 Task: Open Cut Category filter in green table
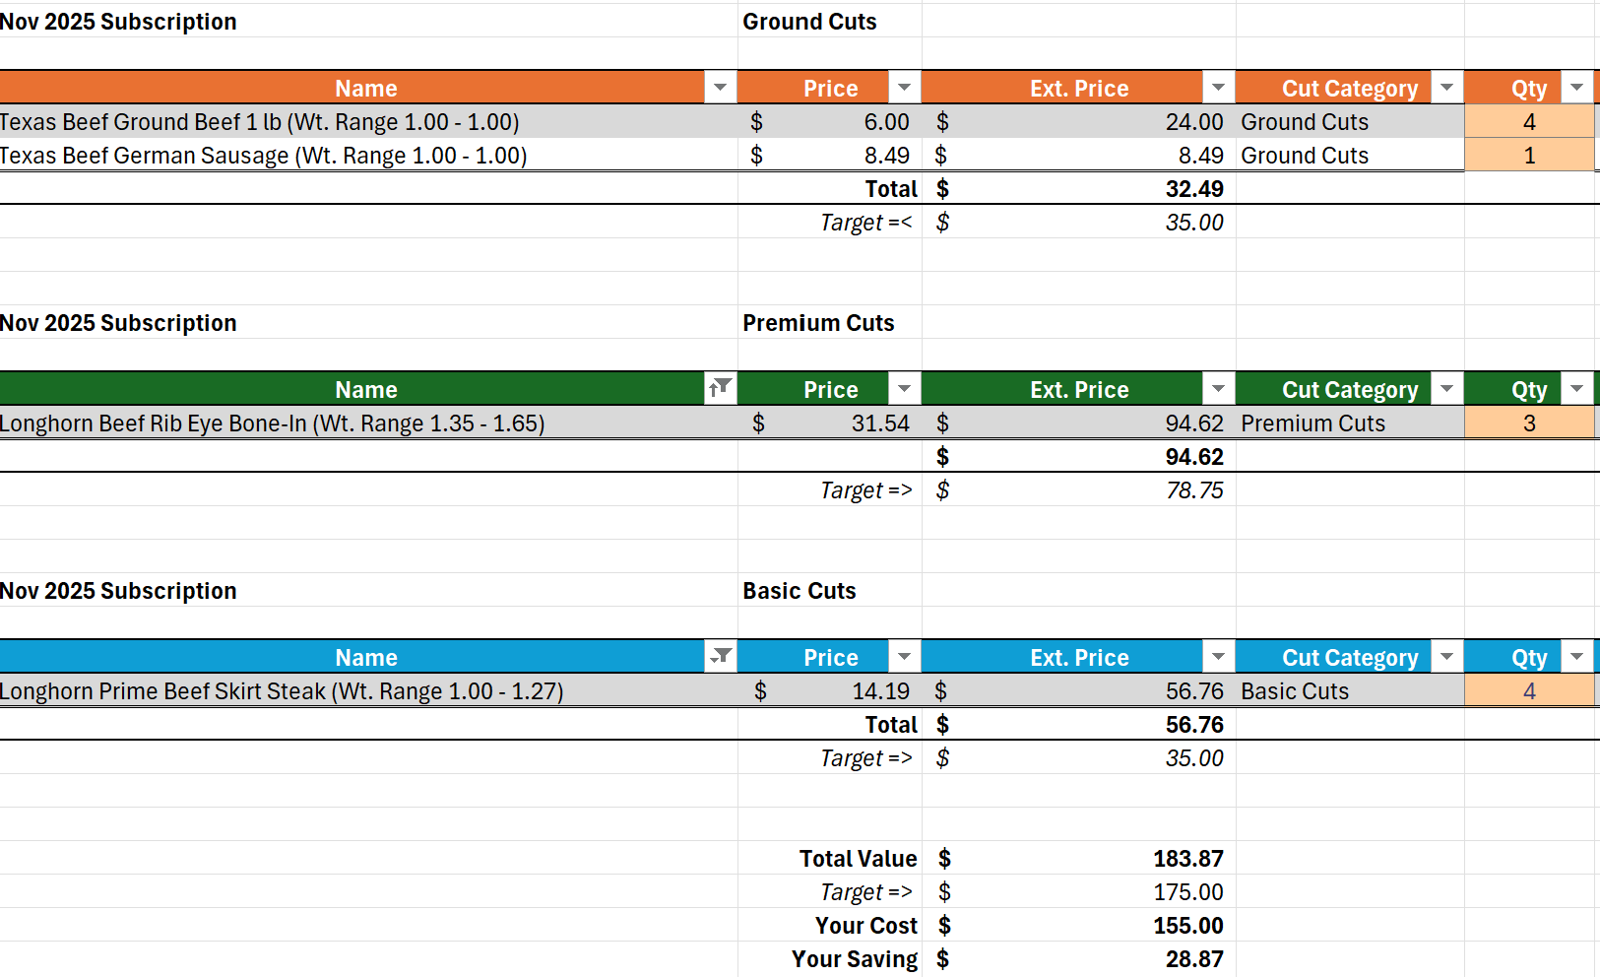(1446, 389)
